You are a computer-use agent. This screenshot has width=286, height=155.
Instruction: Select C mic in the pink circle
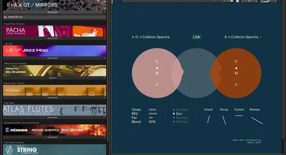tap(157, 61)
